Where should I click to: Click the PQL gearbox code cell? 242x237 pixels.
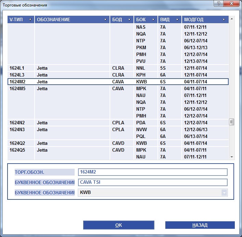(x=141, y=136)
